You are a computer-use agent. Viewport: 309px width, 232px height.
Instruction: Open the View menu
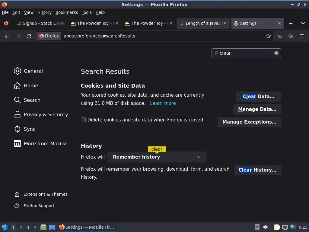[x=29, y=12]
